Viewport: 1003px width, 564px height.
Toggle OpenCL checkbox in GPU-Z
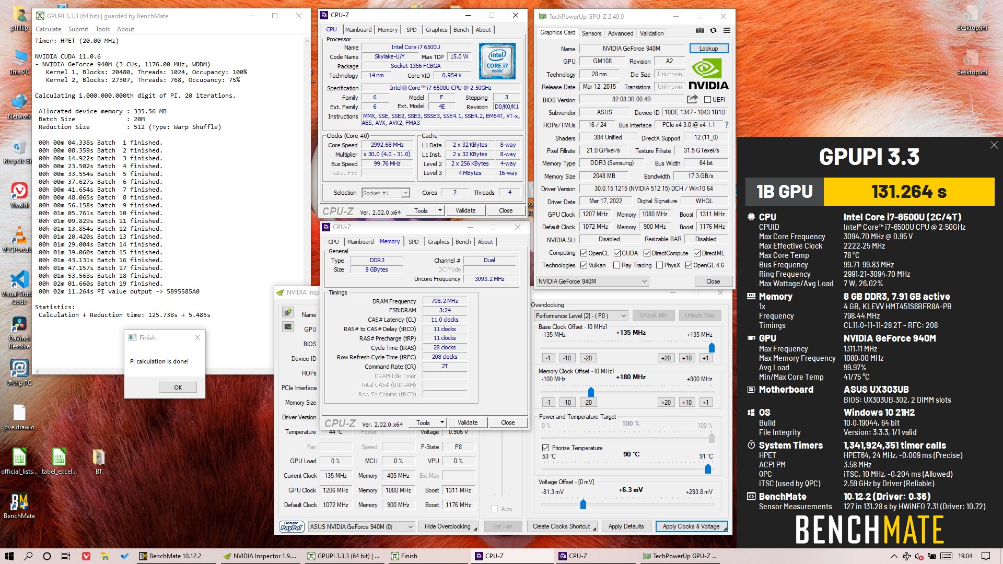584,253
